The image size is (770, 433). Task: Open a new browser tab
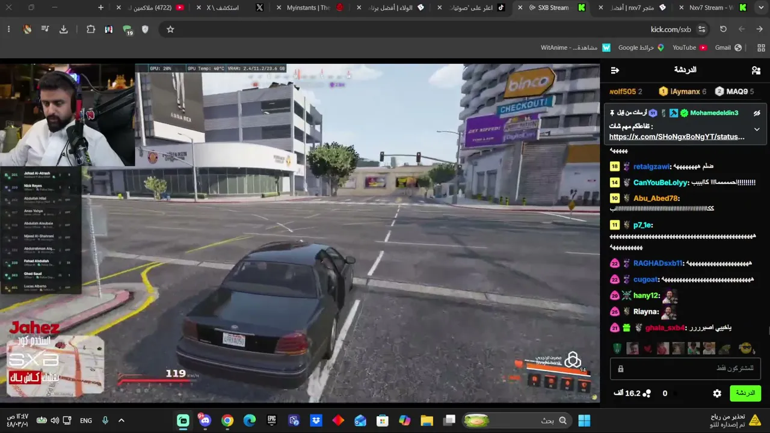[x=100, y=8]
